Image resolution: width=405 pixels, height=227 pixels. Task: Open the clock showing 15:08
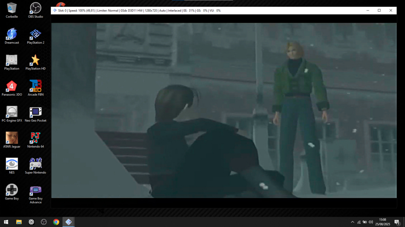(x=383, y=222)
